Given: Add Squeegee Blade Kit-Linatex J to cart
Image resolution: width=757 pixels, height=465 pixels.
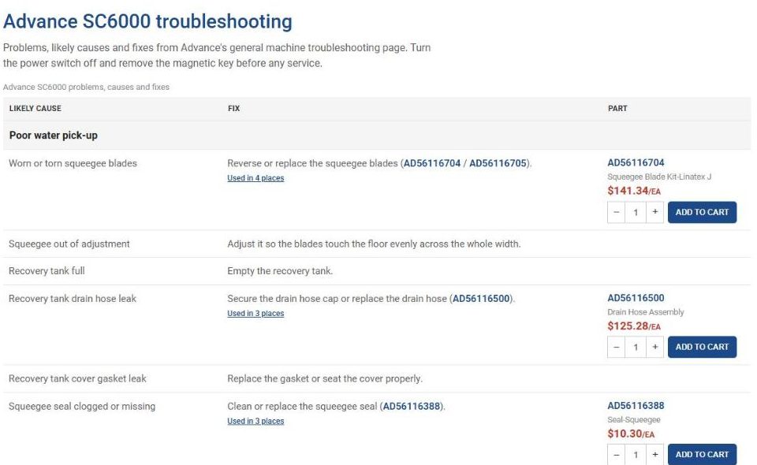Looking at the screenshot, I should point(702,212).
